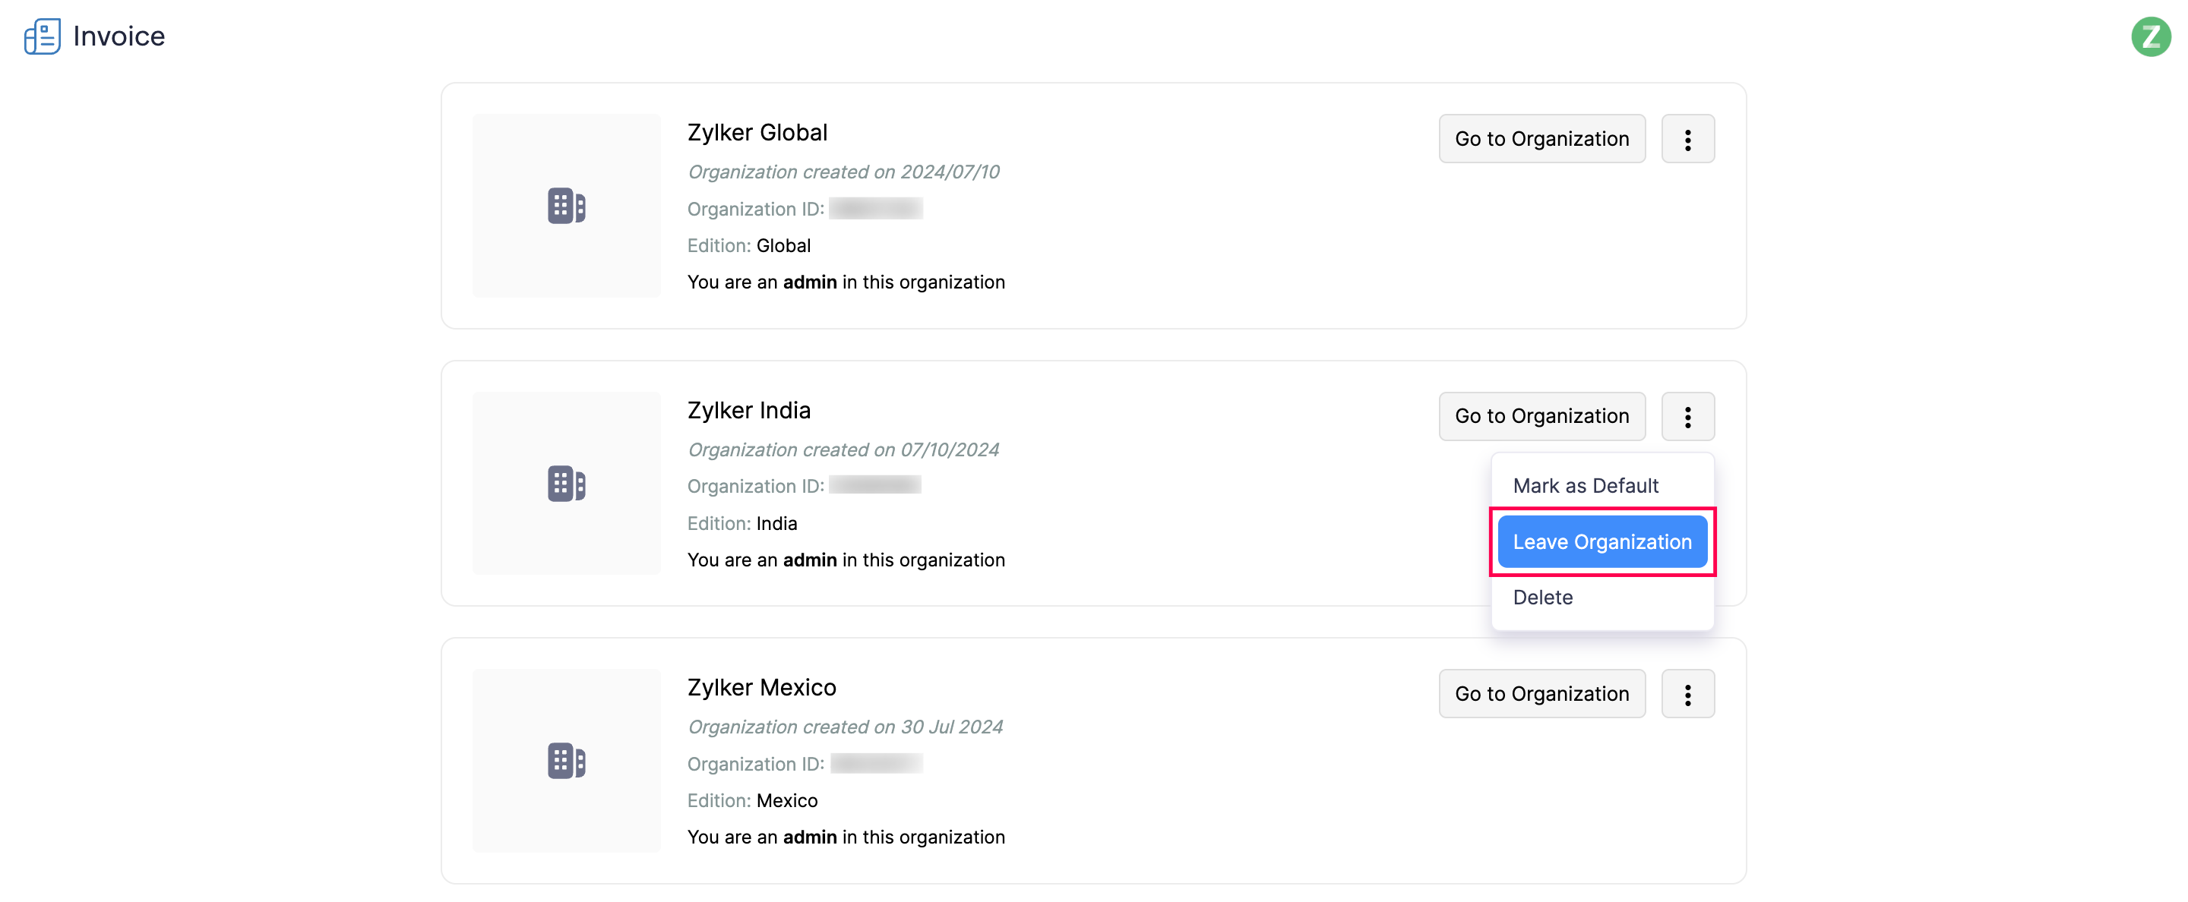Click Zylker Mexico building thumbnail icon
Image resolution: width=2188 pixels, height=902 pixels.
pos(567,761)
